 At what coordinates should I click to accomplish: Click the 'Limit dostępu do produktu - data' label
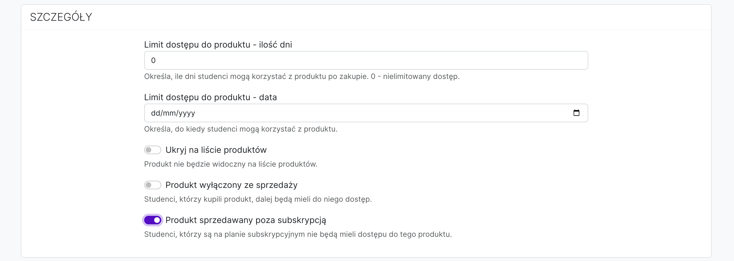click(x=211, y=97)
